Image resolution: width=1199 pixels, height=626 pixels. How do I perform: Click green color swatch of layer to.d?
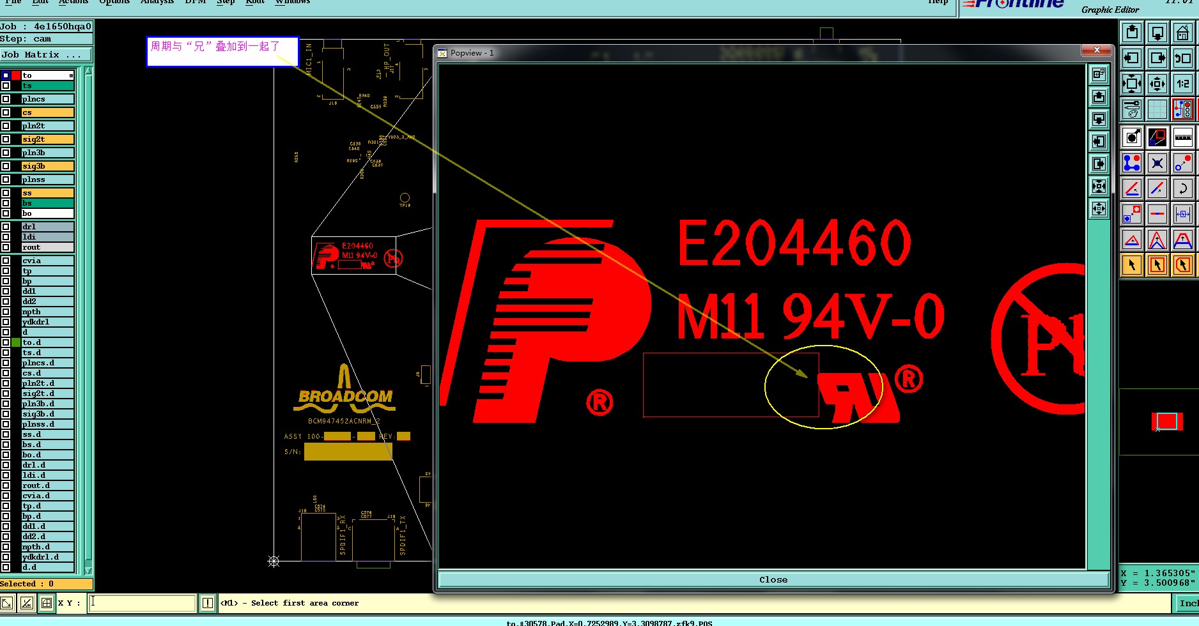point(16,342)
